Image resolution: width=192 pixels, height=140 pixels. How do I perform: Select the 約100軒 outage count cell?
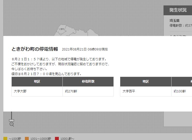point(182,91)
